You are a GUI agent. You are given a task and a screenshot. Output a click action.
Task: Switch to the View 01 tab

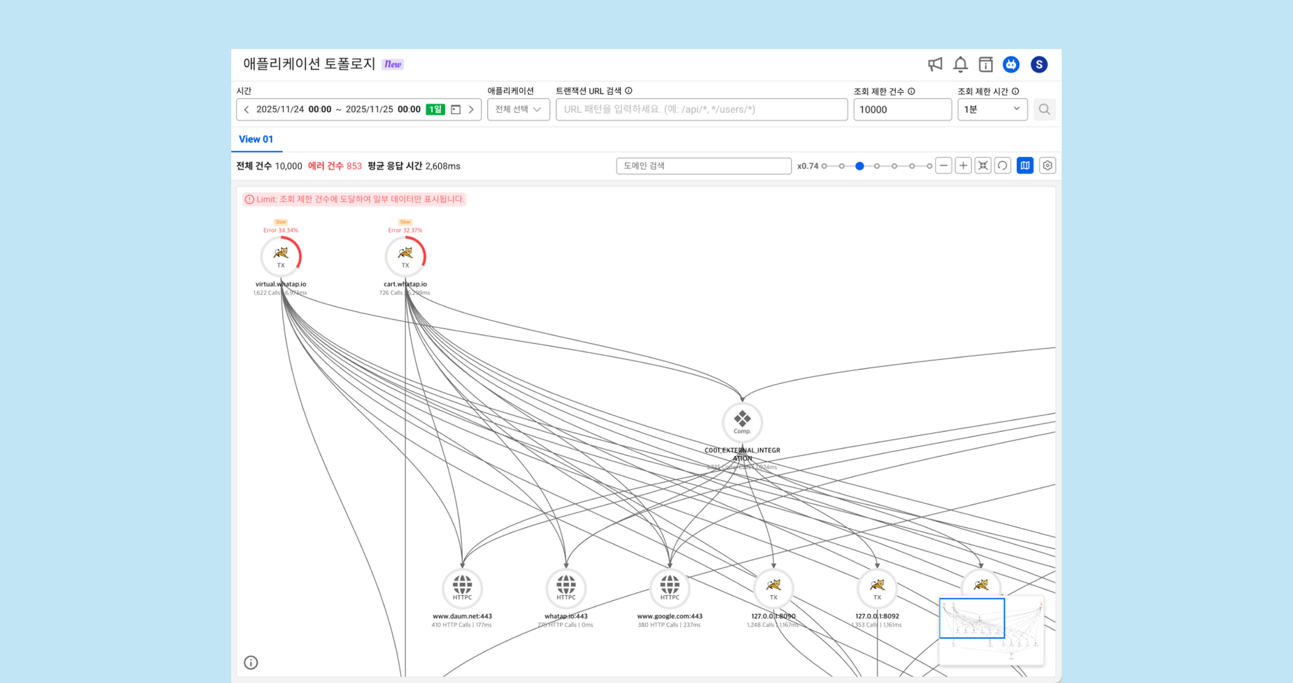[x=256, y=139]
